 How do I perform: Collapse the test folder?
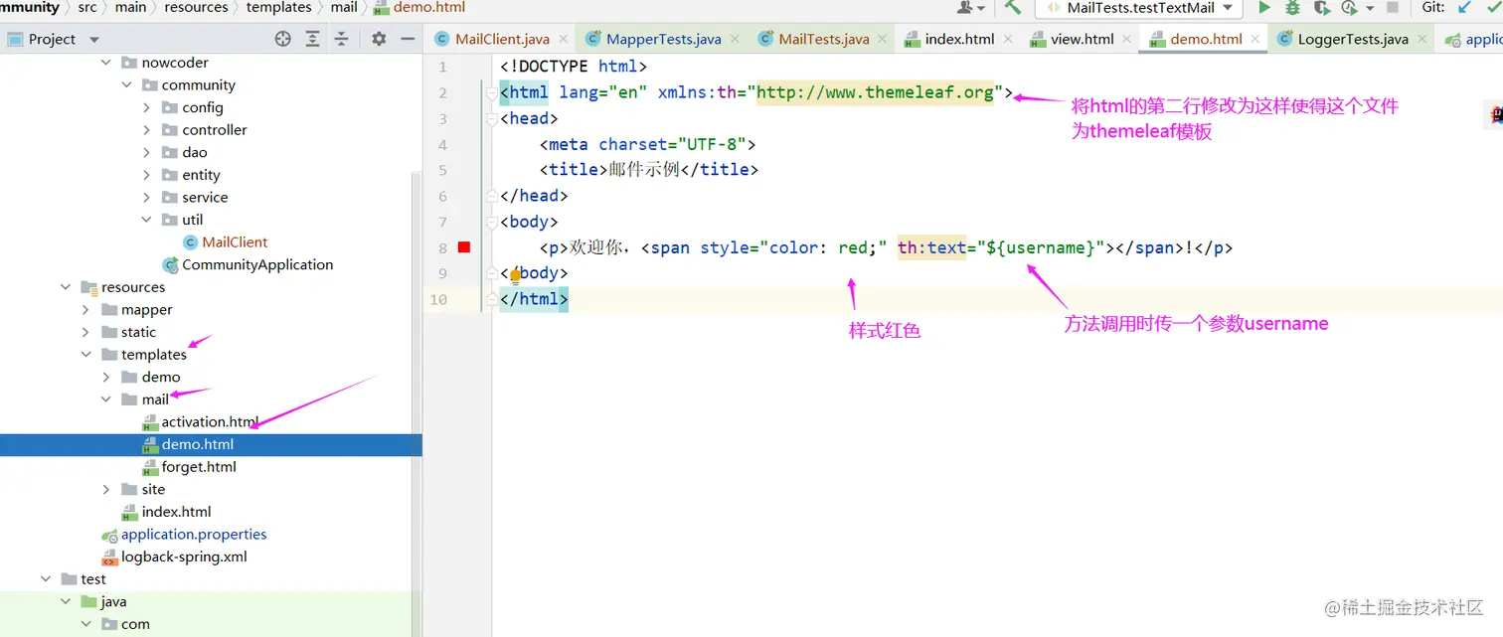[46, 579]
